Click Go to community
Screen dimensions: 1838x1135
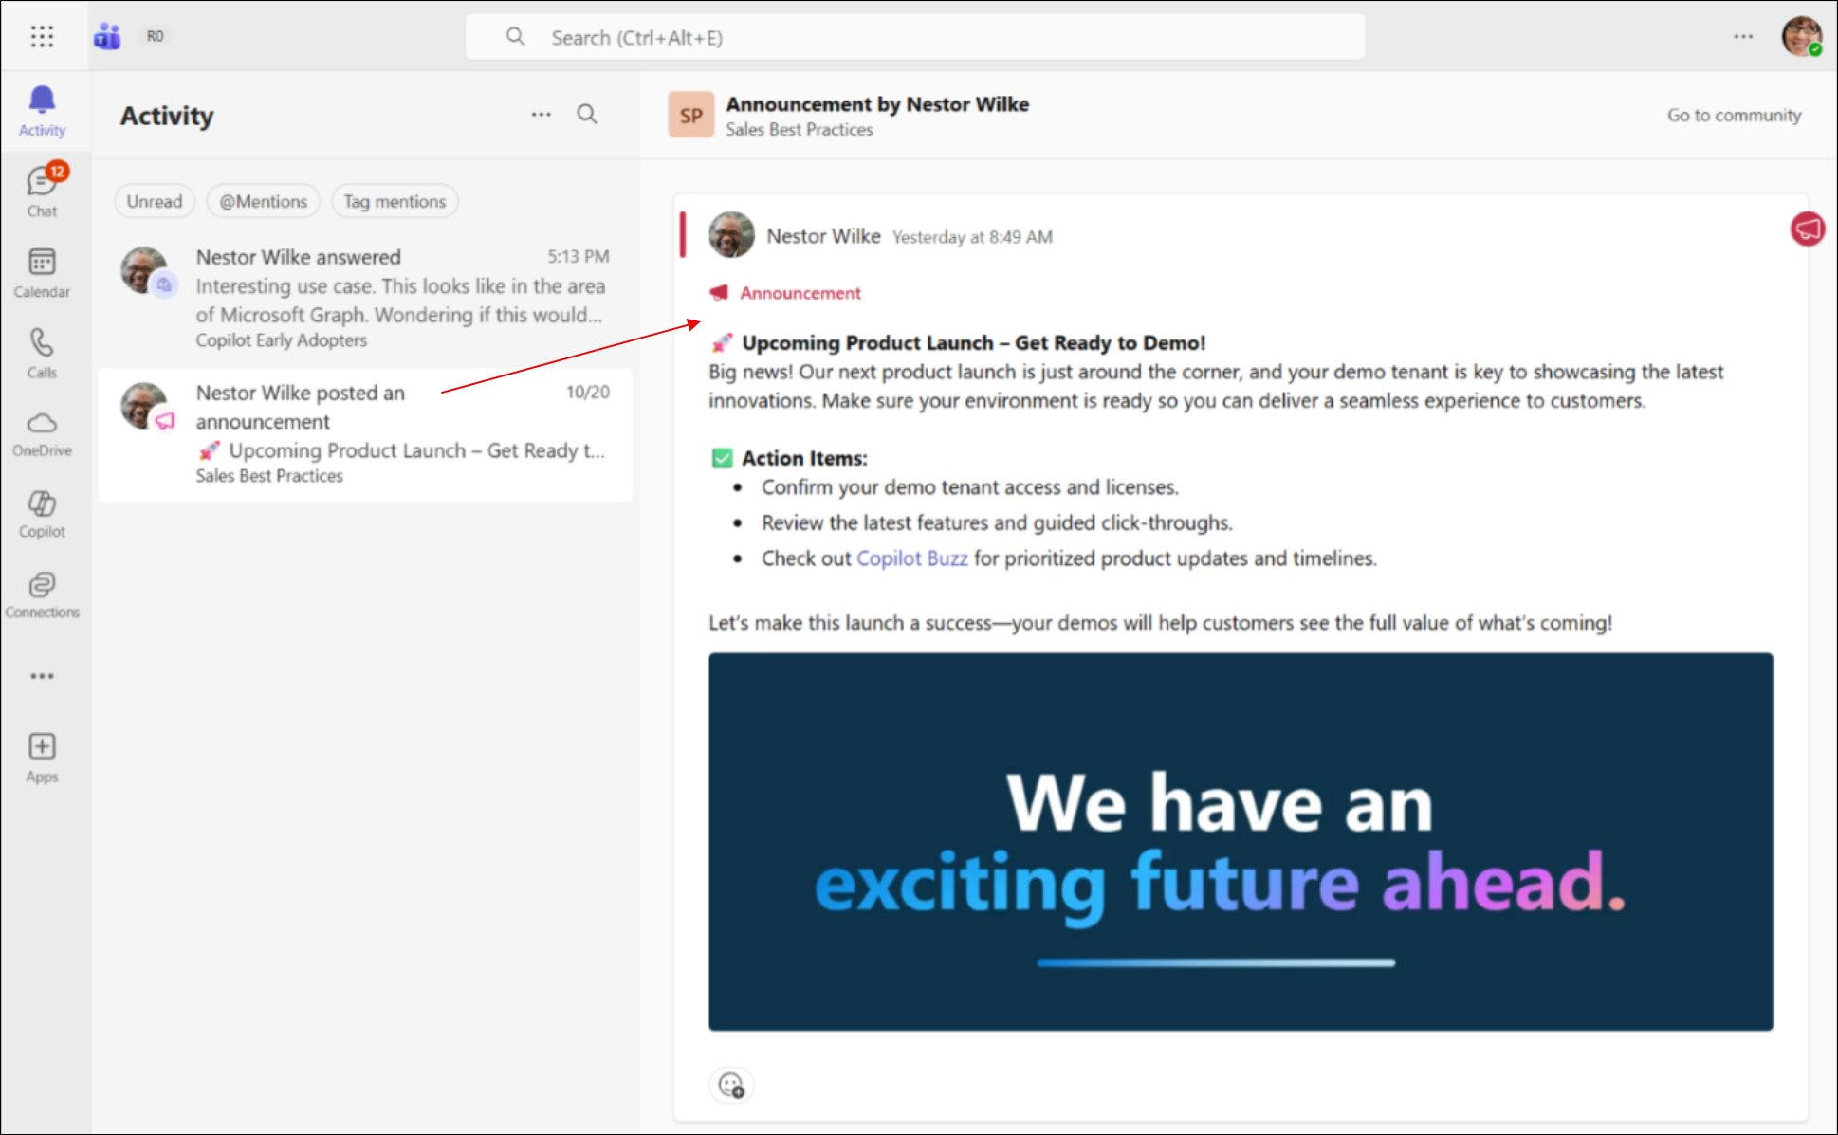pyautogui.click(x=1733, y=115)
